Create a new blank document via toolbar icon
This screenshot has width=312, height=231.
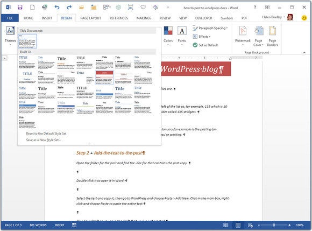32,8
